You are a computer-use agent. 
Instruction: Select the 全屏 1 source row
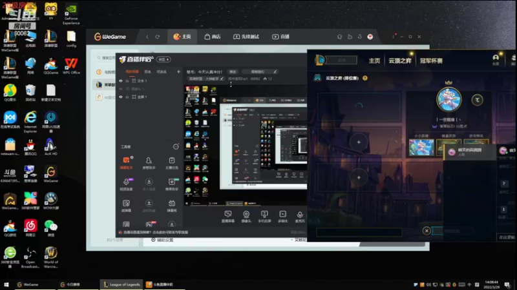(149, 97)
